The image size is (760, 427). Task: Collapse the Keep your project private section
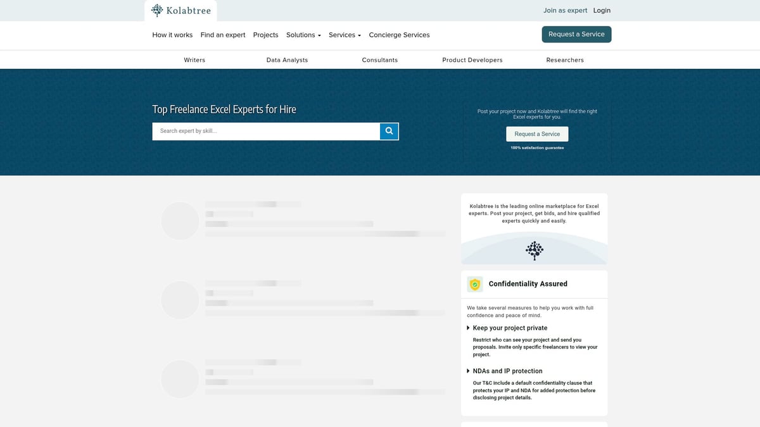(509, 328)
